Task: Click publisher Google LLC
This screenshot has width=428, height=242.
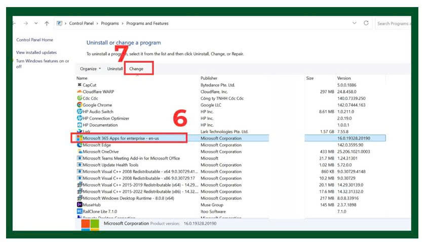Action: pos(211,105)
